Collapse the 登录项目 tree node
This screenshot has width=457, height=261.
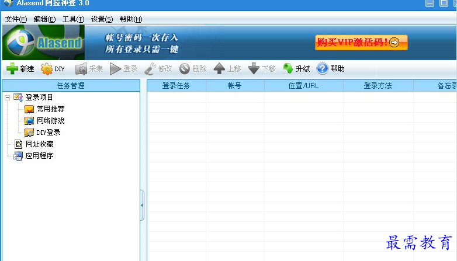coord(7,98)
